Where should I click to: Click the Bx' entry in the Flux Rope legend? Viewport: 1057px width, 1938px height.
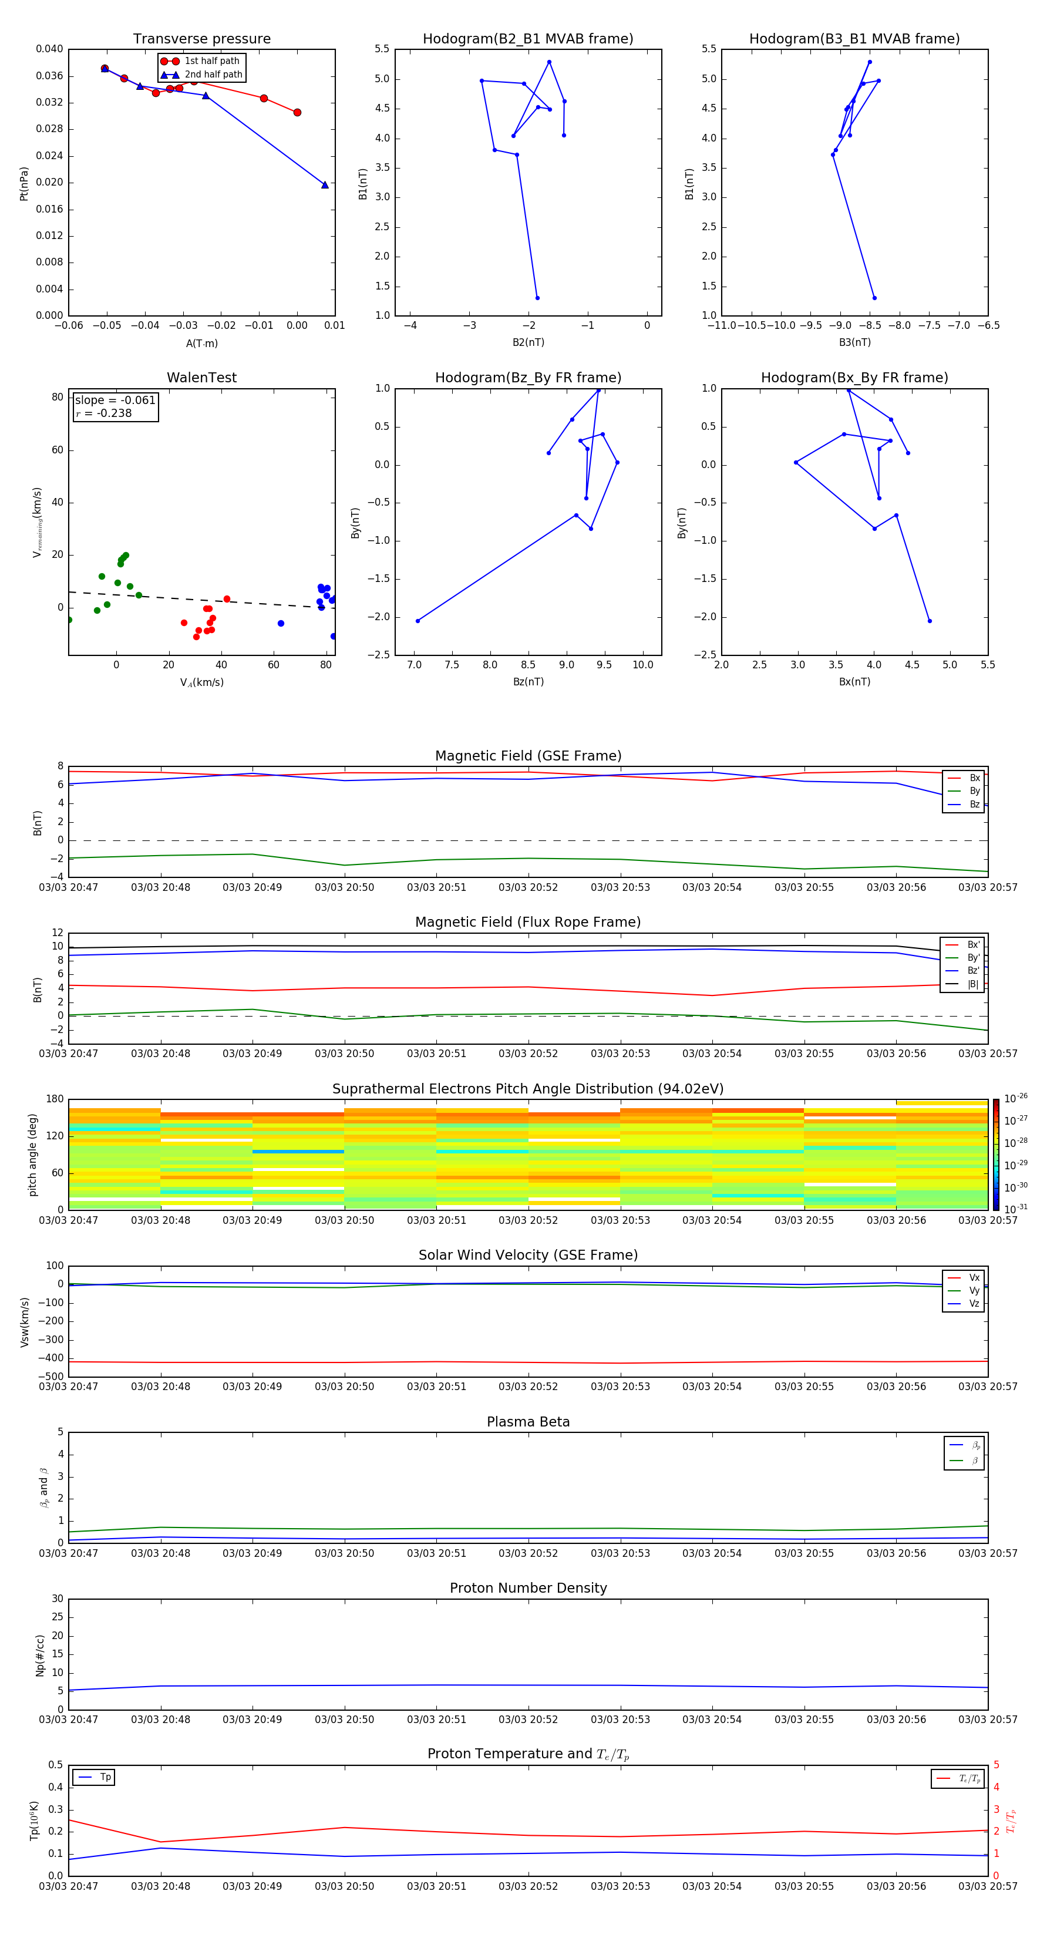(962, 945)
